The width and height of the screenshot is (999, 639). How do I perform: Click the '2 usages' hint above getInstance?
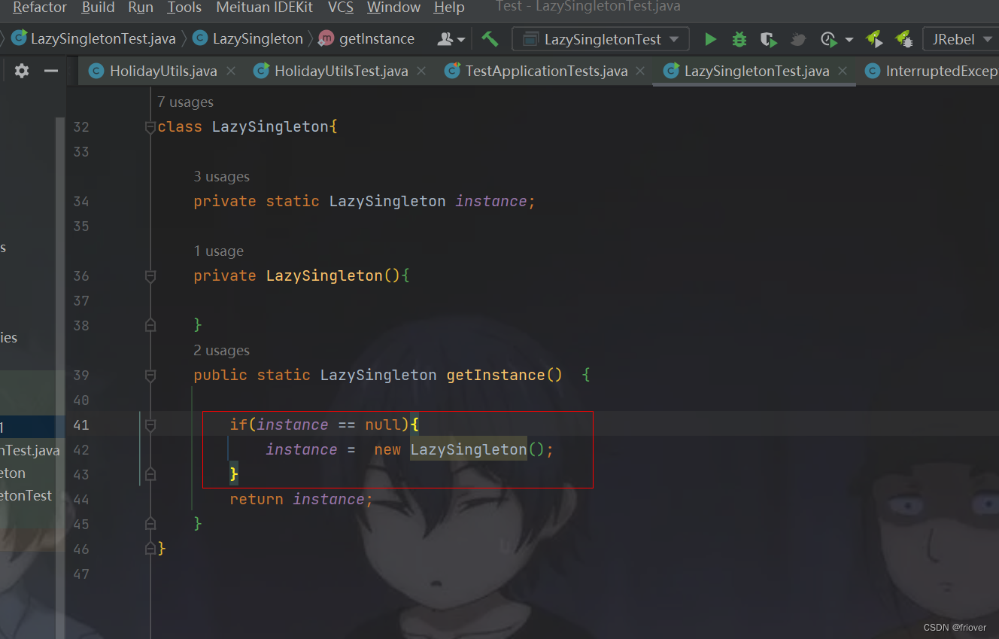pos(221,351)
